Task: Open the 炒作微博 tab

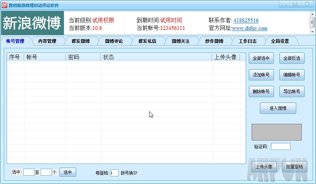Action: (x=214, y=41)
